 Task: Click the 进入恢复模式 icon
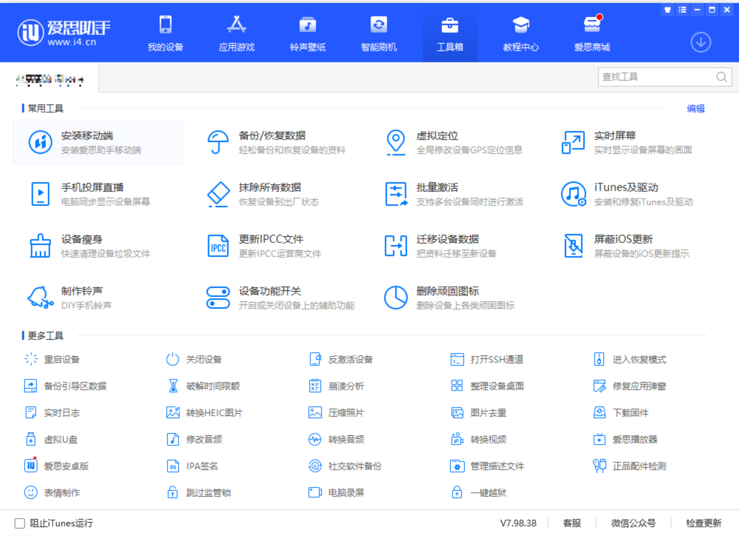click(x=599, y=359)
